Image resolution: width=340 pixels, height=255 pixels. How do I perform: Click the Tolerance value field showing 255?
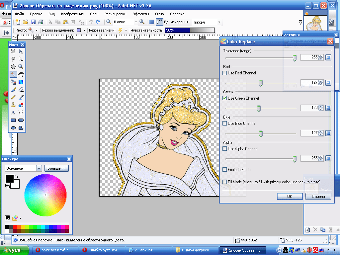(x=309, y=57)
